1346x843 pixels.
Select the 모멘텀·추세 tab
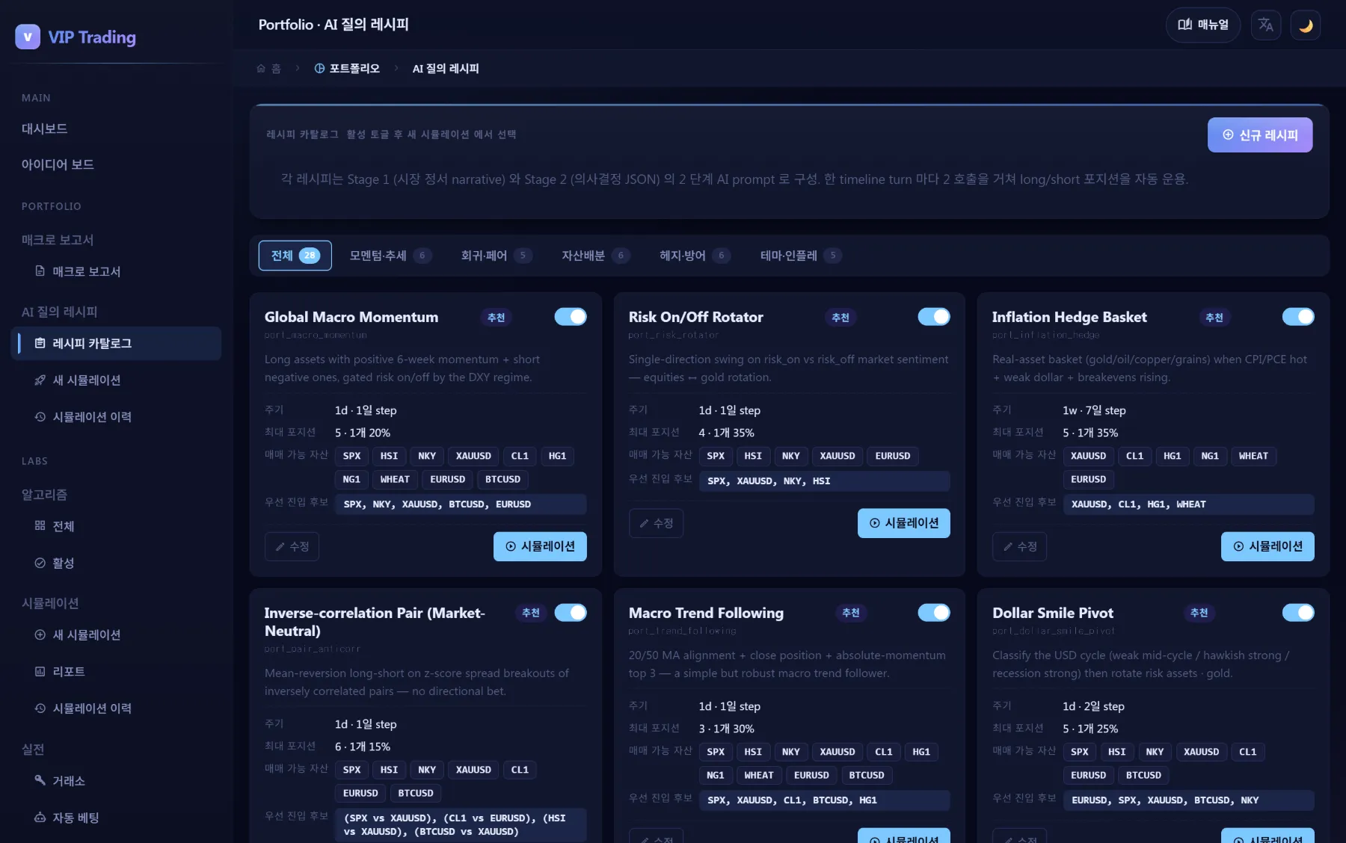coord(390,256)
